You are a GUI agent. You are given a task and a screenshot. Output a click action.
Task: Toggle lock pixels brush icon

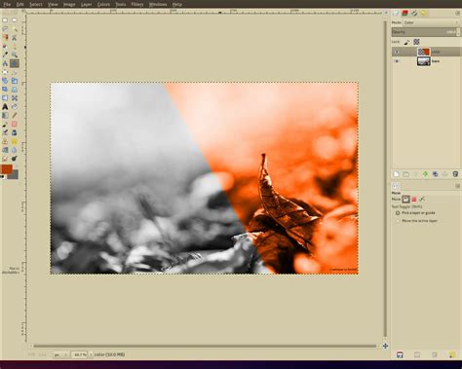click(406, 42)
